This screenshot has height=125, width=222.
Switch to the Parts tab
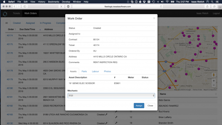click(x=84, y=71)
